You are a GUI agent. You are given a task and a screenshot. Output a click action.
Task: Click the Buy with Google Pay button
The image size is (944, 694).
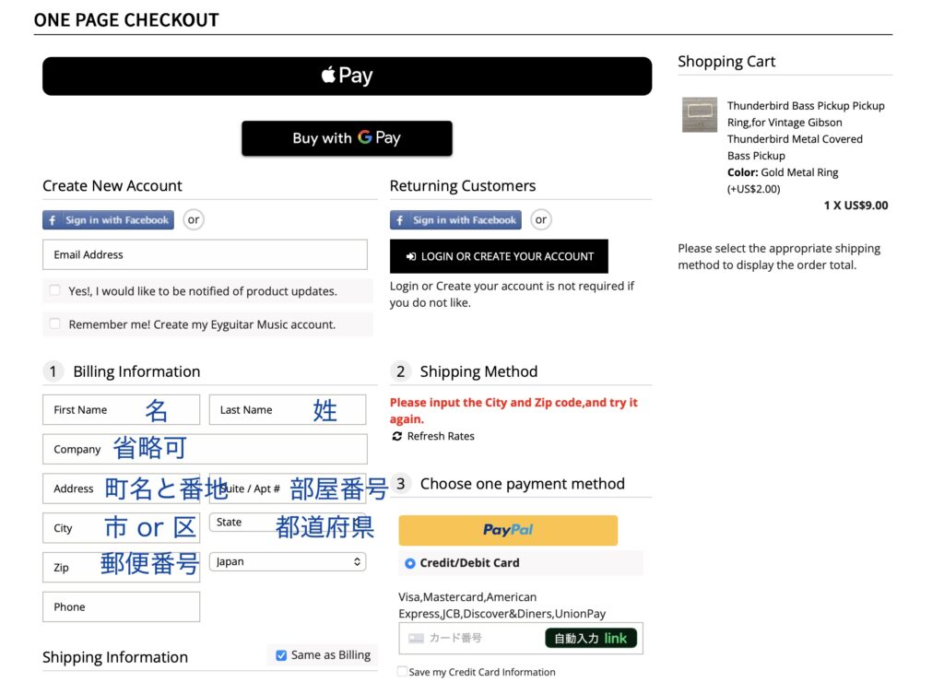coord(347,138)
